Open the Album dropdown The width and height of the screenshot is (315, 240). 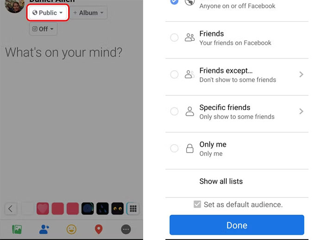click(x=88, y=12)
